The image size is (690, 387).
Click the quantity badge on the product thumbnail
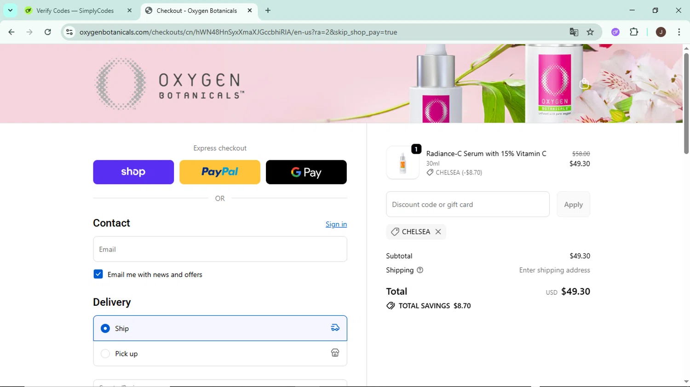point(416,149)
